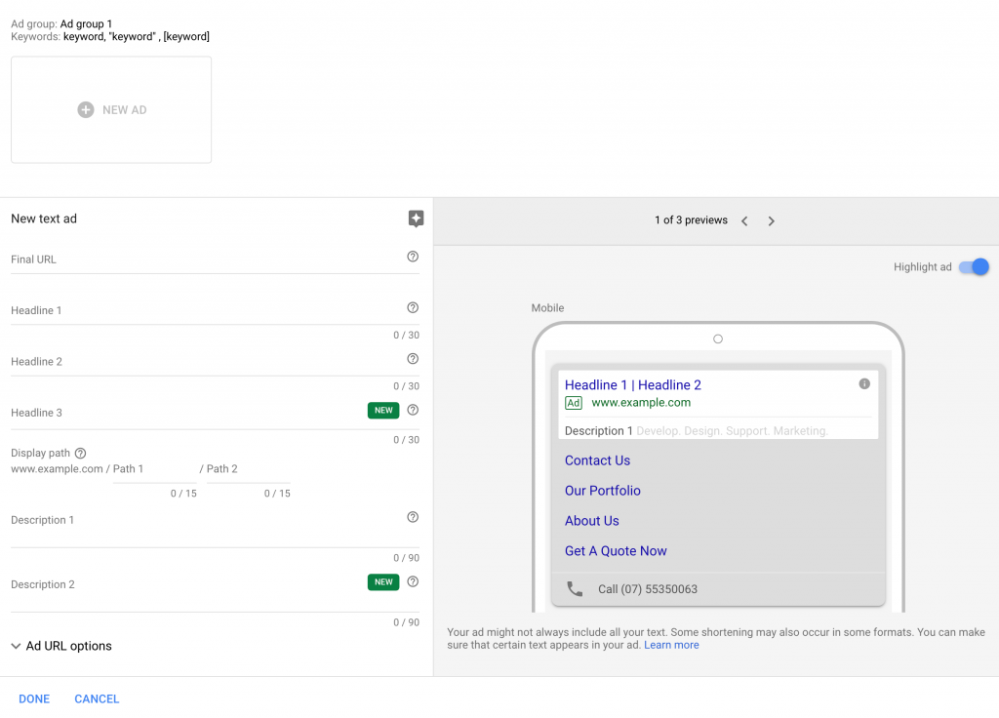Image resolution: width=999 pixels, height=718 pixels.
Task: Open help icon for Description 2
Action: [413, 581]
